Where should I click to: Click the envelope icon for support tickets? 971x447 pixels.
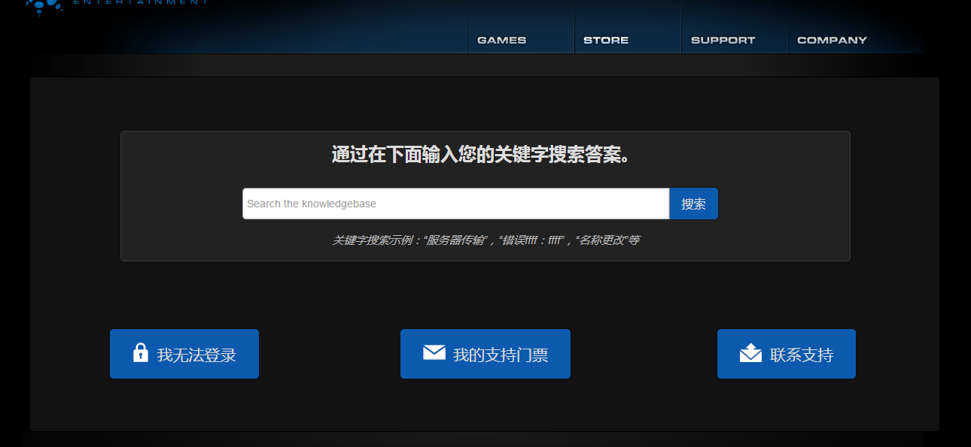click(434, 352)
